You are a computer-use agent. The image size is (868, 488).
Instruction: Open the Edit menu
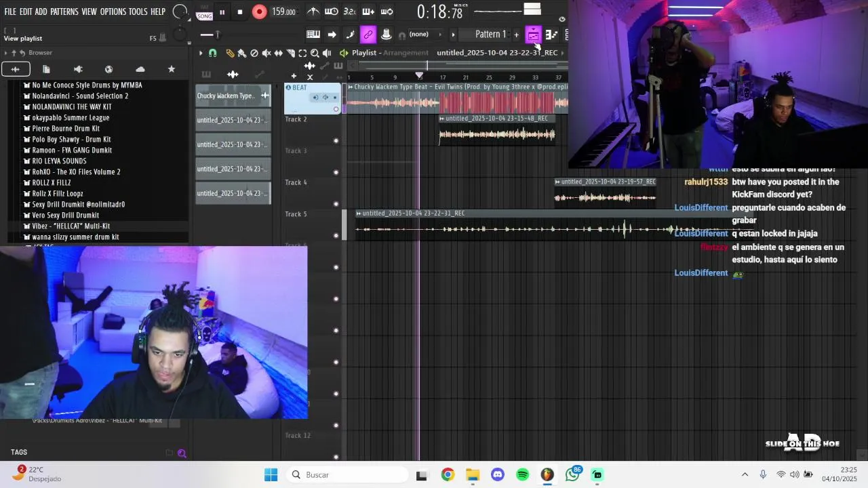click(26, 12)
